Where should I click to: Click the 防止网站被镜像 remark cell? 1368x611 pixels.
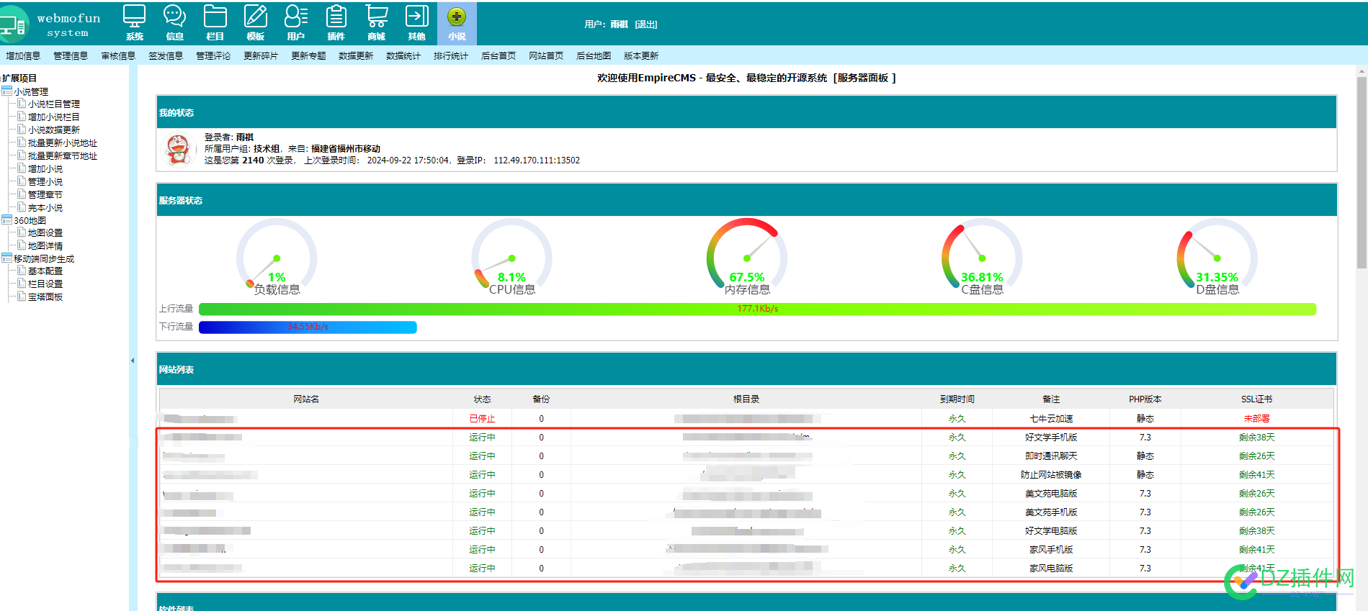point(1051,475)
